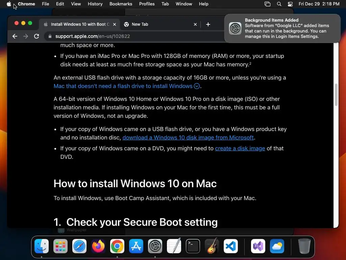Switch to the Install Windows 10 with Boot Camp tab
Screen dimensions: 346x260
coord(79,24)
